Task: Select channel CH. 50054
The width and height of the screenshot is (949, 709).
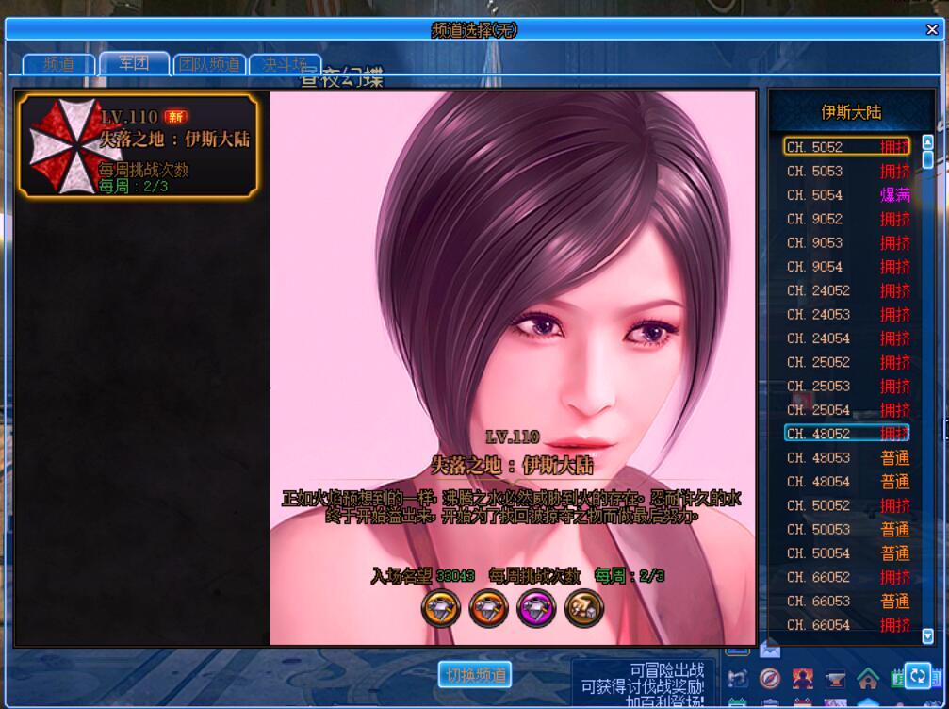Action: click(846, 553)
